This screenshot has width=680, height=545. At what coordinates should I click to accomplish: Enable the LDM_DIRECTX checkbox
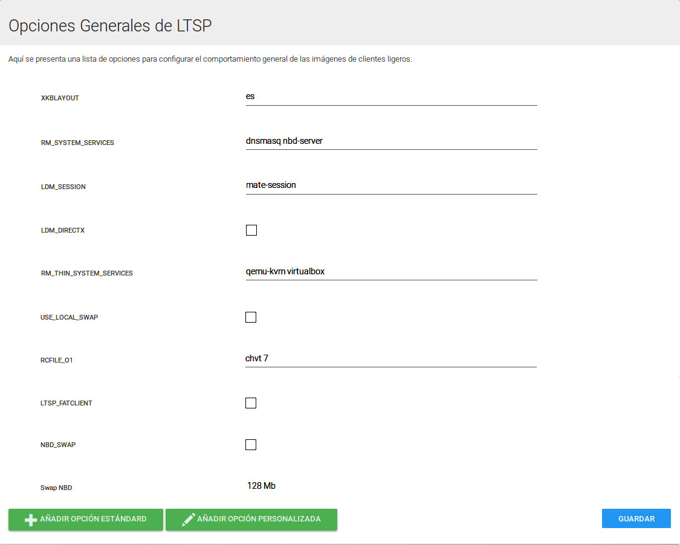pyautogui.click(x=251, y=230)
